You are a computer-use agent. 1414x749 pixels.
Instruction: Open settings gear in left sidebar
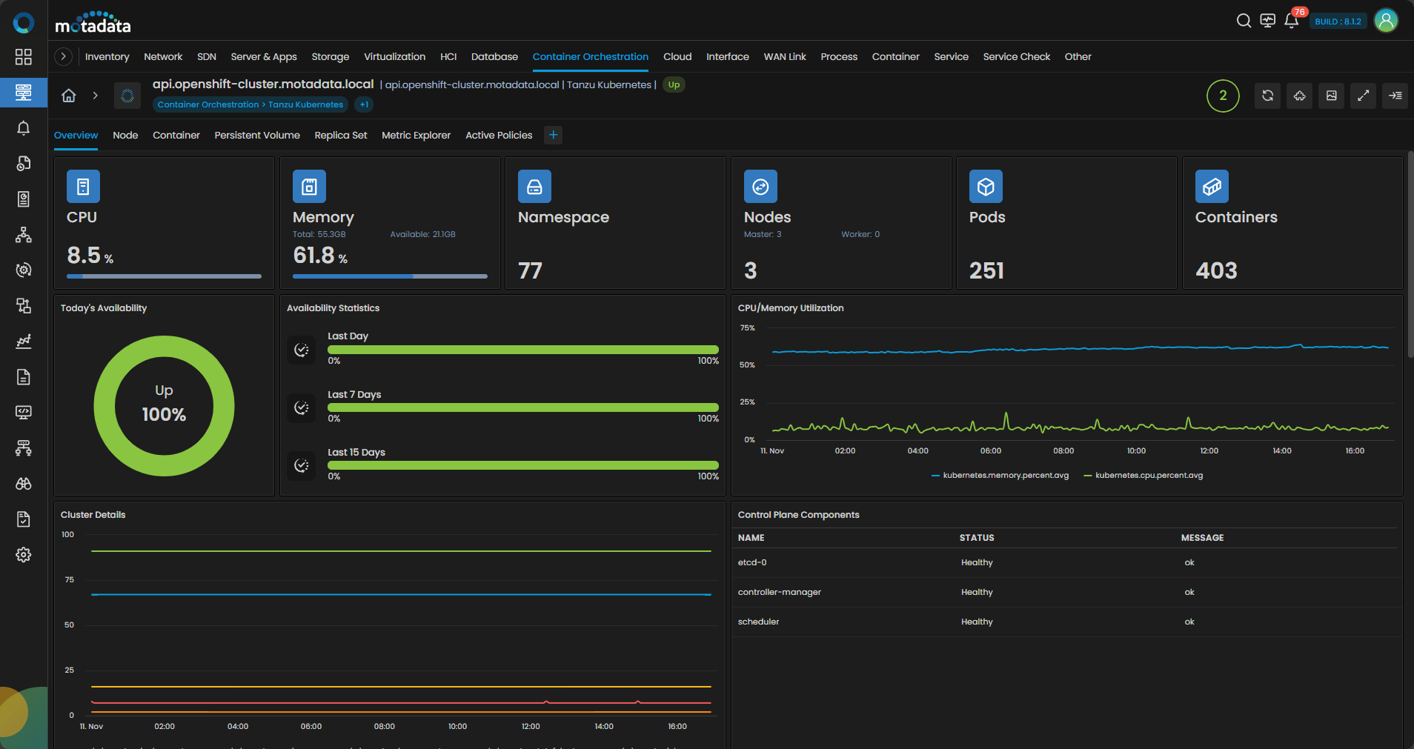(x=24, y=555)
